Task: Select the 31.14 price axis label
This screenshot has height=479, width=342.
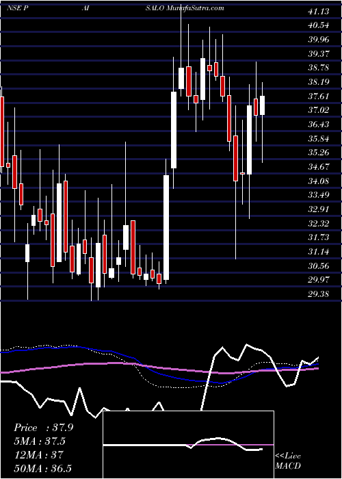Action: click(319, 252)
